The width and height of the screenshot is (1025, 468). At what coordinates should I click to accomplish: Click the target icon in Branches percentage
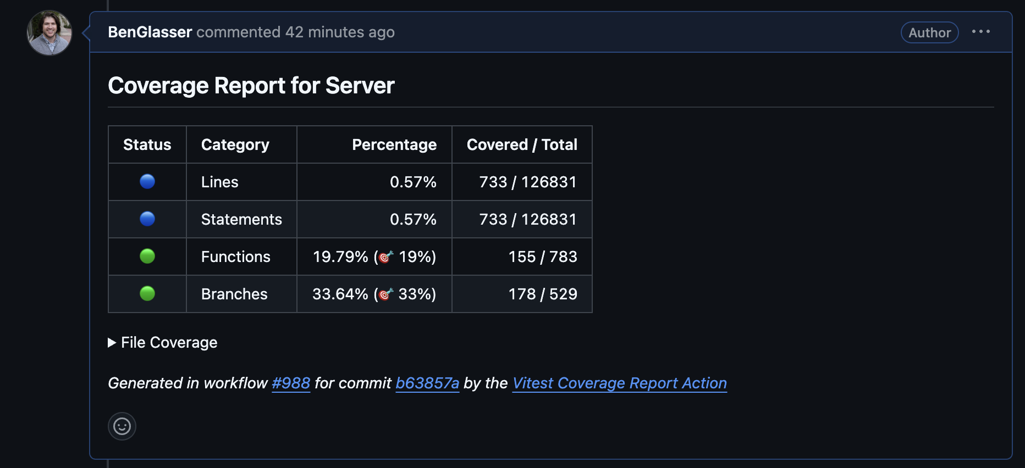[387, 294]
